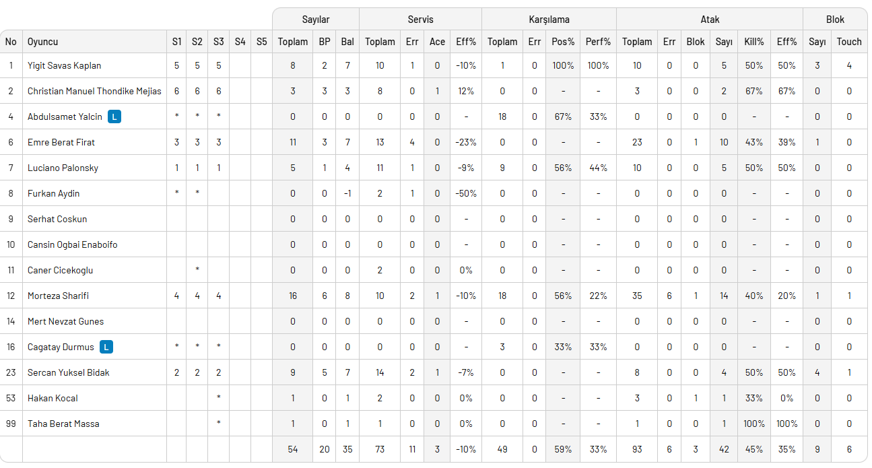Select Morteza Sharifi in the player list

click(x=58, y=296)
